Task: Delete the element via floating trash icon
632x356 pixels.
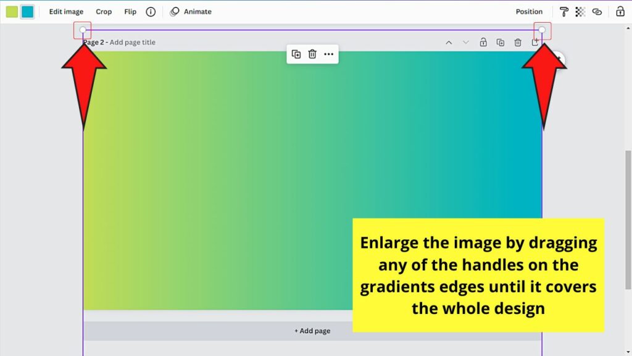Action: (x=314, y=54)
